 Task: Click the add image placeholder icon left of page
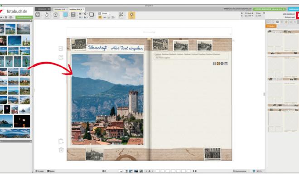(61, 49)
